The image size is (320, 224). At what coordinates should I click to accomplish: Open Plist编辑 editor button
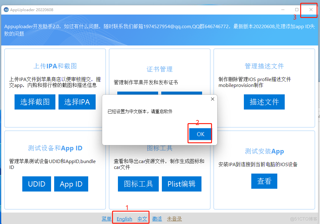(x=181, y=184)
